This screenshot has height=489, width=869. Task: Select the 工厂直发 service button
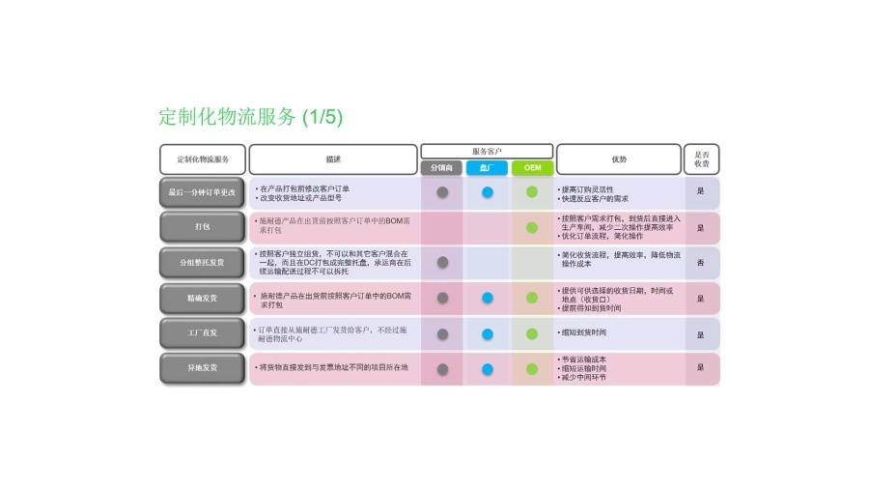(203, 333)
